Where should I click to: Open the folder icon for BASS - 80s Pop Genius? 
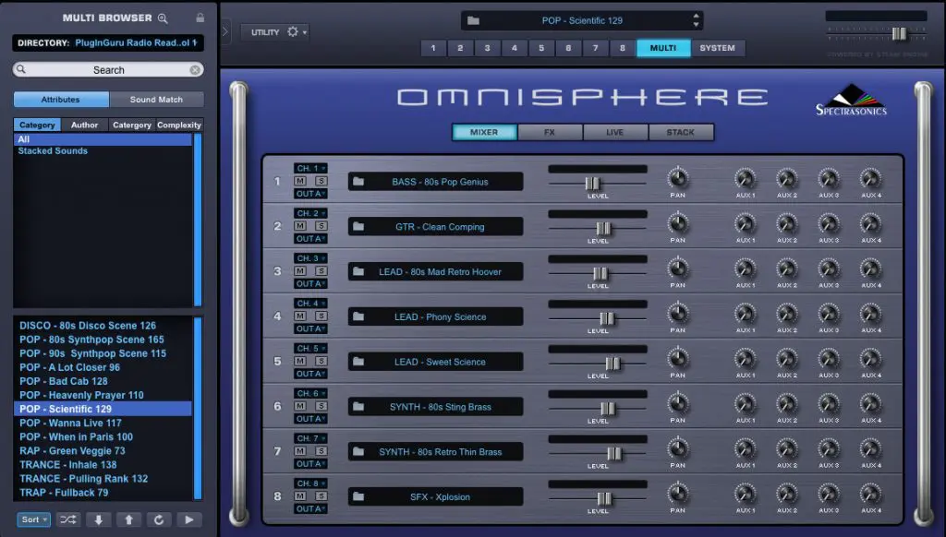pyautogui.click(x=359, y=182)
